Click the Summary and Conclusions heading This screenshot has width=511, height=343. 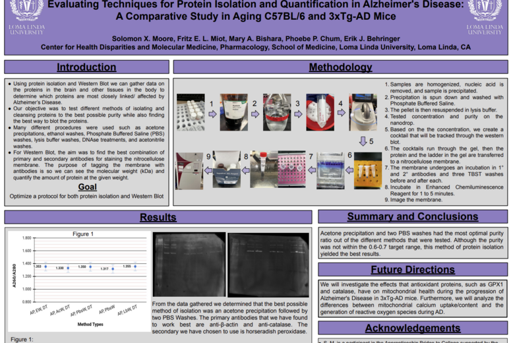(413, 216)
